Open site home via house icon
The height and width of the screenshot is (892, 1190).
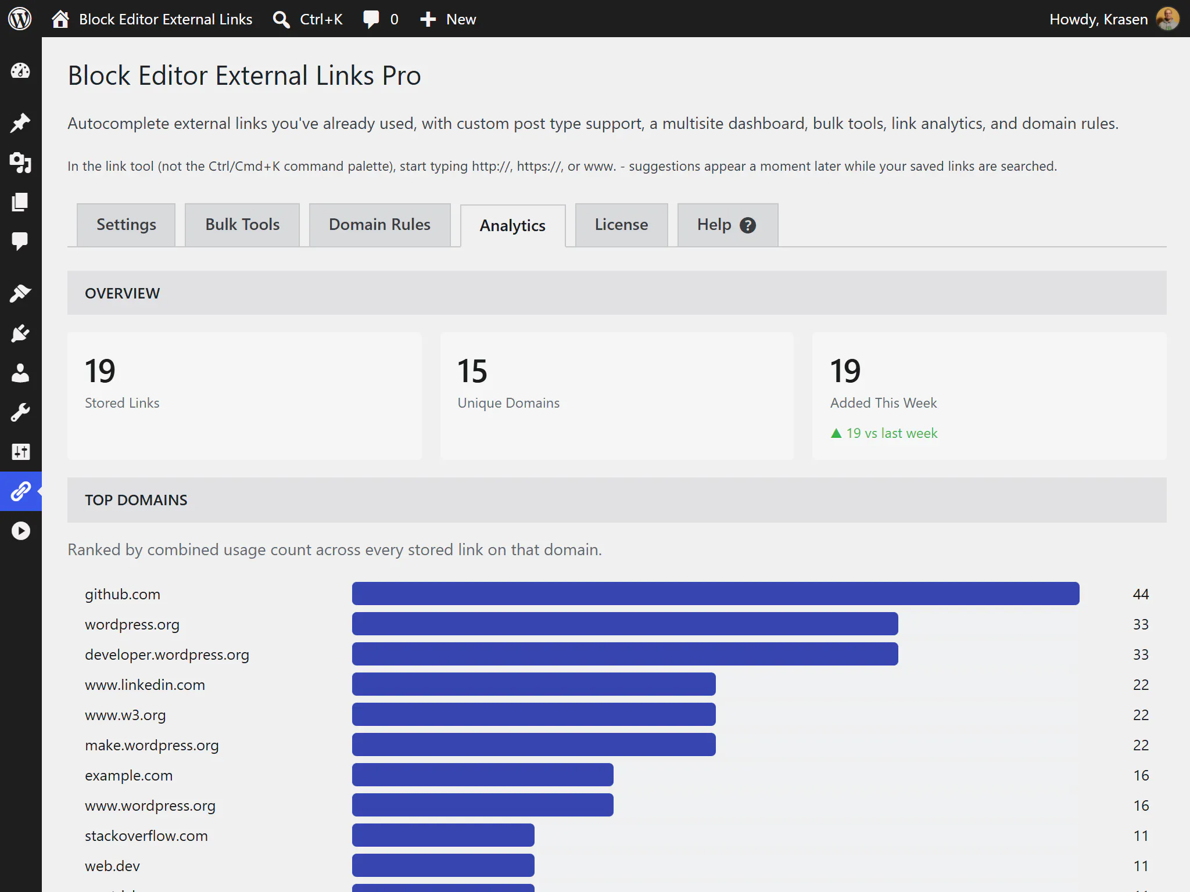60,19
